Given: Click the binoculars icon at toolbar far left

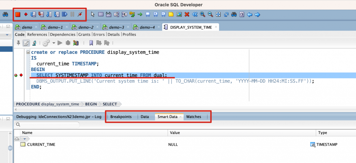Looking at the screenshot, I should pos(6,15).
